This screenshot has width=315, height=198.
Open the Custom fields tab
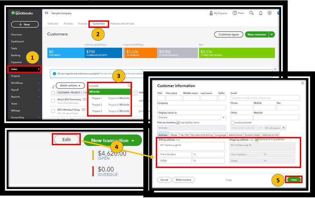[252, 135]
